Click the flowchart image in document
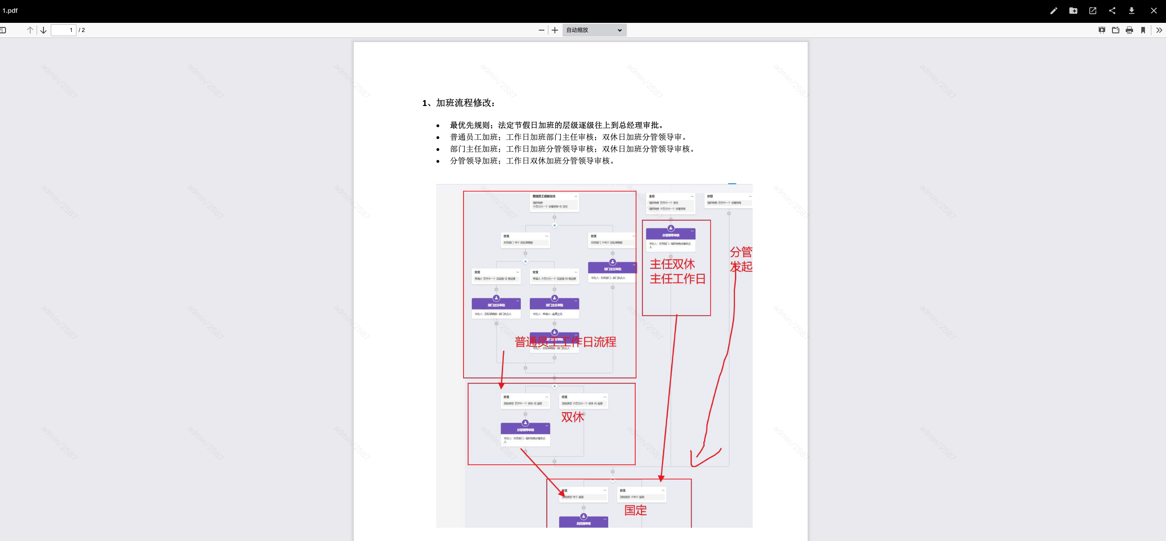 [594, 356]
